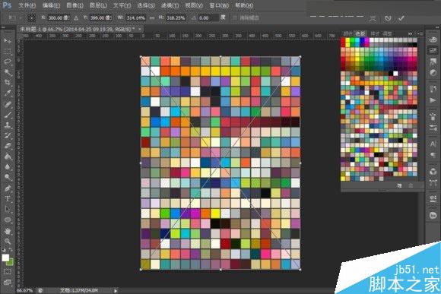Swap foreground and background colors
Viewport: 441px width, 294px height.
pos(11,250)
